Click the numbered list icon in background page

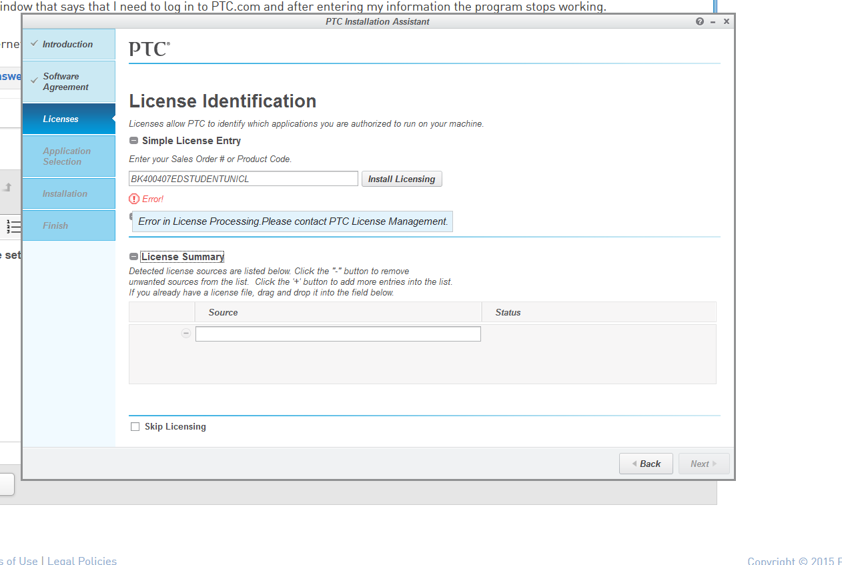[x=13, y=227]
